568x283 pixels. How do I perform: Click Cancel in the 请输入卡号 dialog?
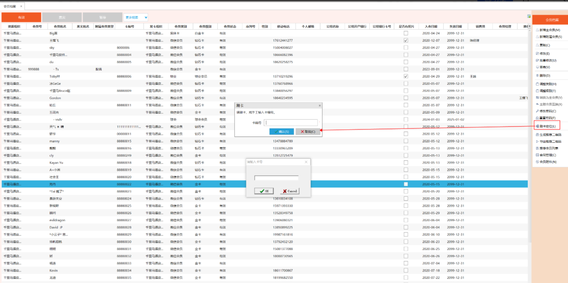(290, 191)
